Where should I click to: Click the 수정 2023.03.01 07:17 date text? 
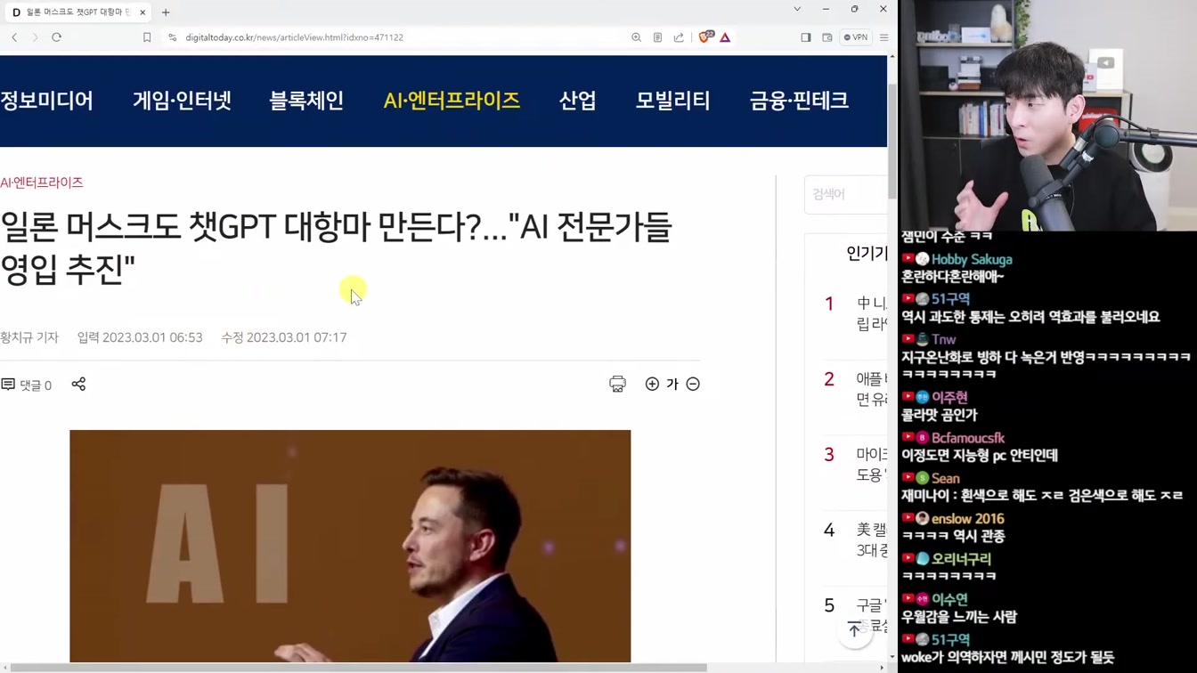tap(284, 337)
